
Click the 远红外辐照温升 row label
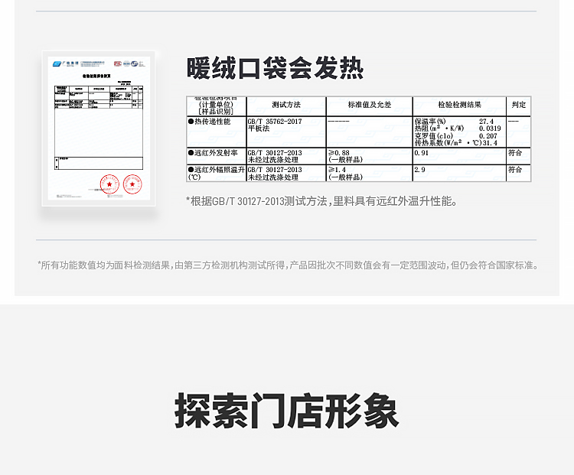[216, 173]
